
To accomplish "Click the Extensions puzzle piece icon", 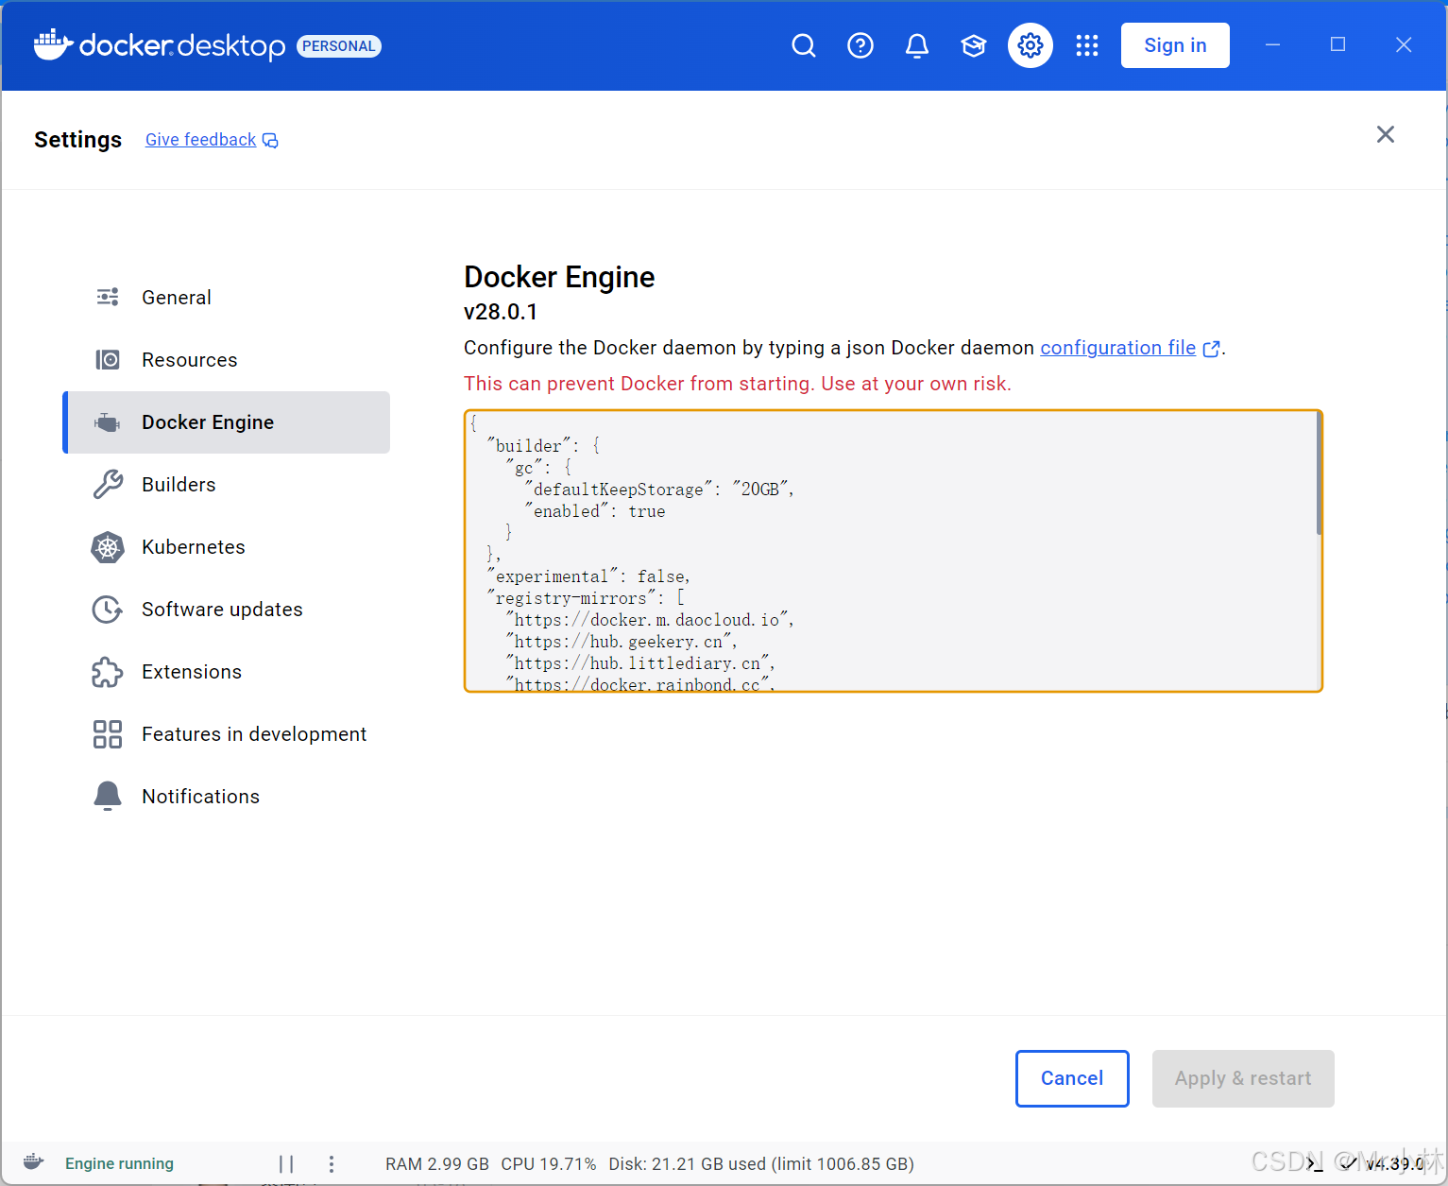I will point(107,672).
